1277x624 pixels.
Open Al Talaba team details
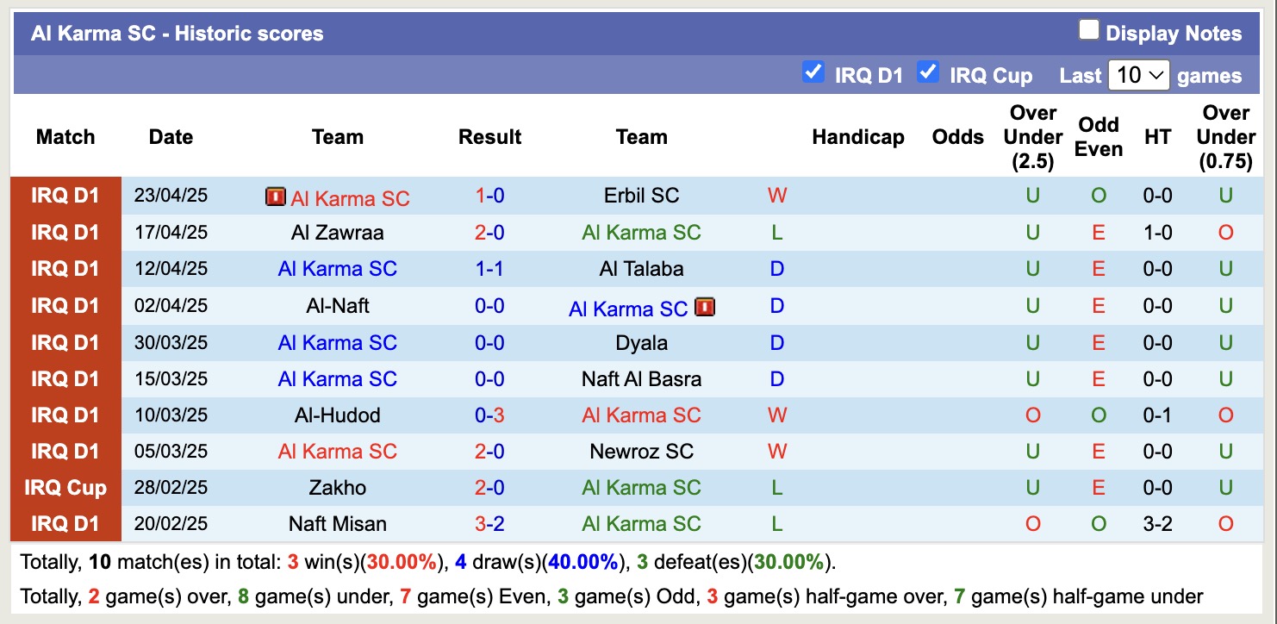tap(641, 269)
